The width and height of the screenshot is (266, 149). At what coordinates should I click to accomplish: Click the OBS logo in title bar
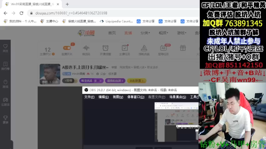(x=86, y=90)
